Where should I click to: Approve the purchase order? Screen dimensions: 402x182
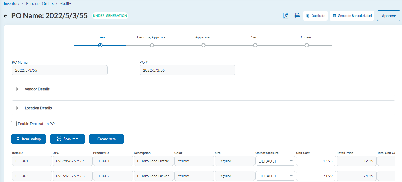(388, 15)
